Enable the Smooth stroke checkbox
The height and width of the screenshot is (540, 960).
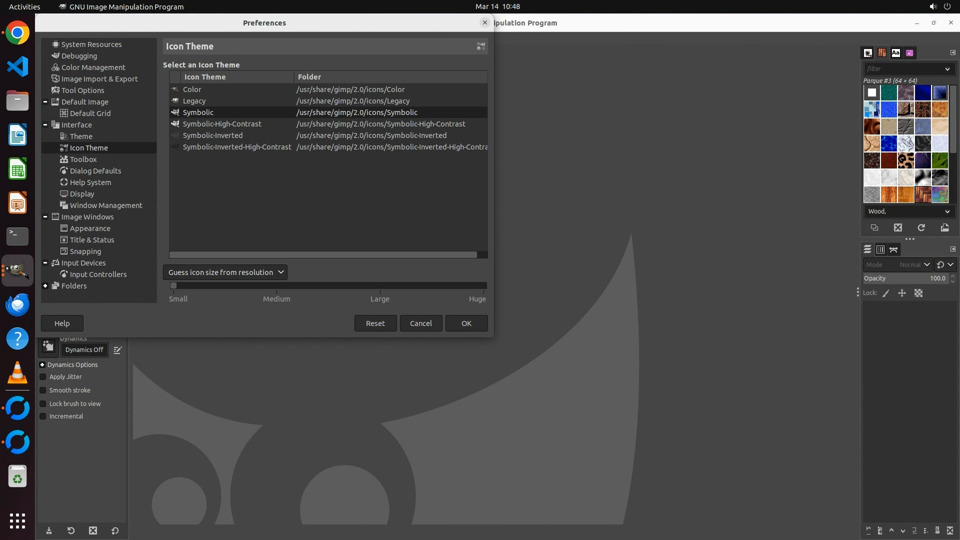pyautogui.click(x=43, y=390)
